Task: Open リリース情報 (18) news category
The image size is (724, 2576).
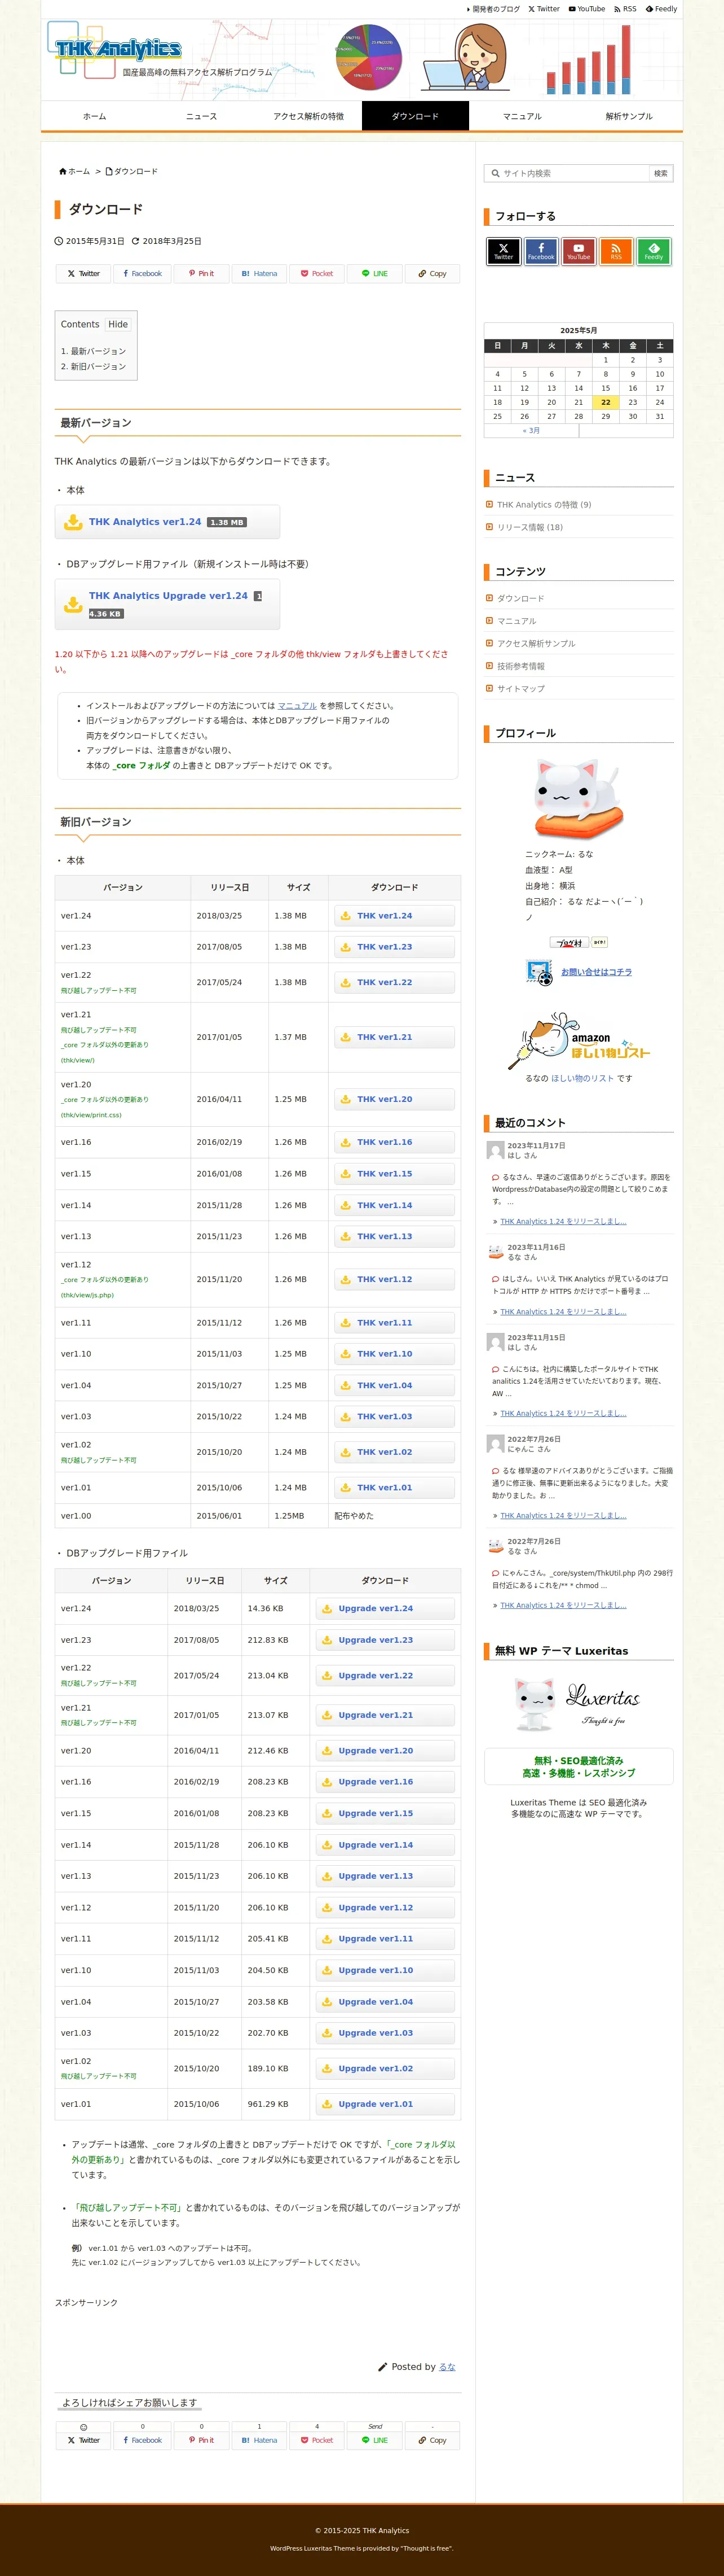Action: (x=529, y=527)
